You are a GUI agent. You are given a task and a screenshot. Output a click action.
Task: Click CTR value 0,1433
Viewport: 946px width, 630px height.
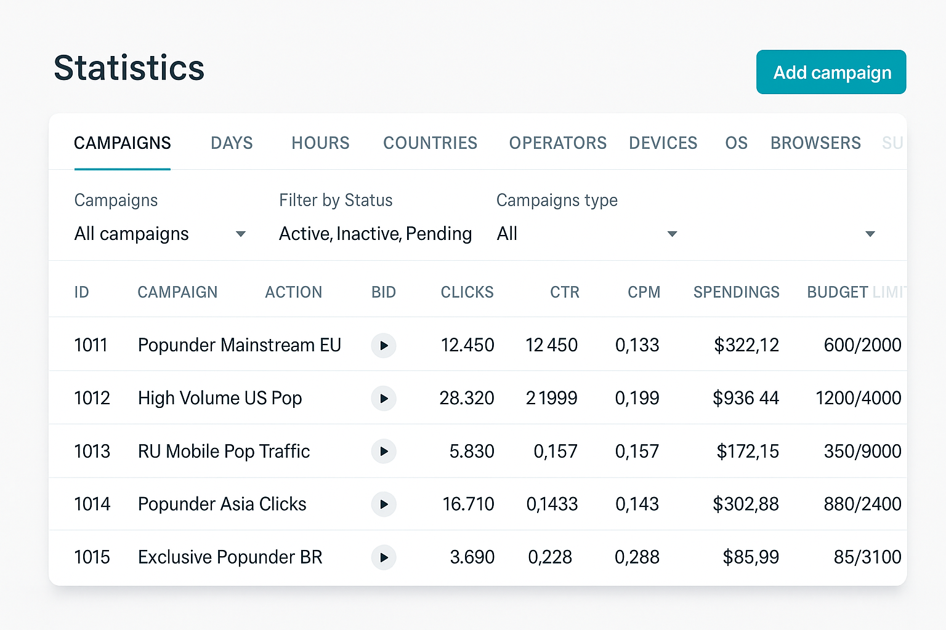552,504
